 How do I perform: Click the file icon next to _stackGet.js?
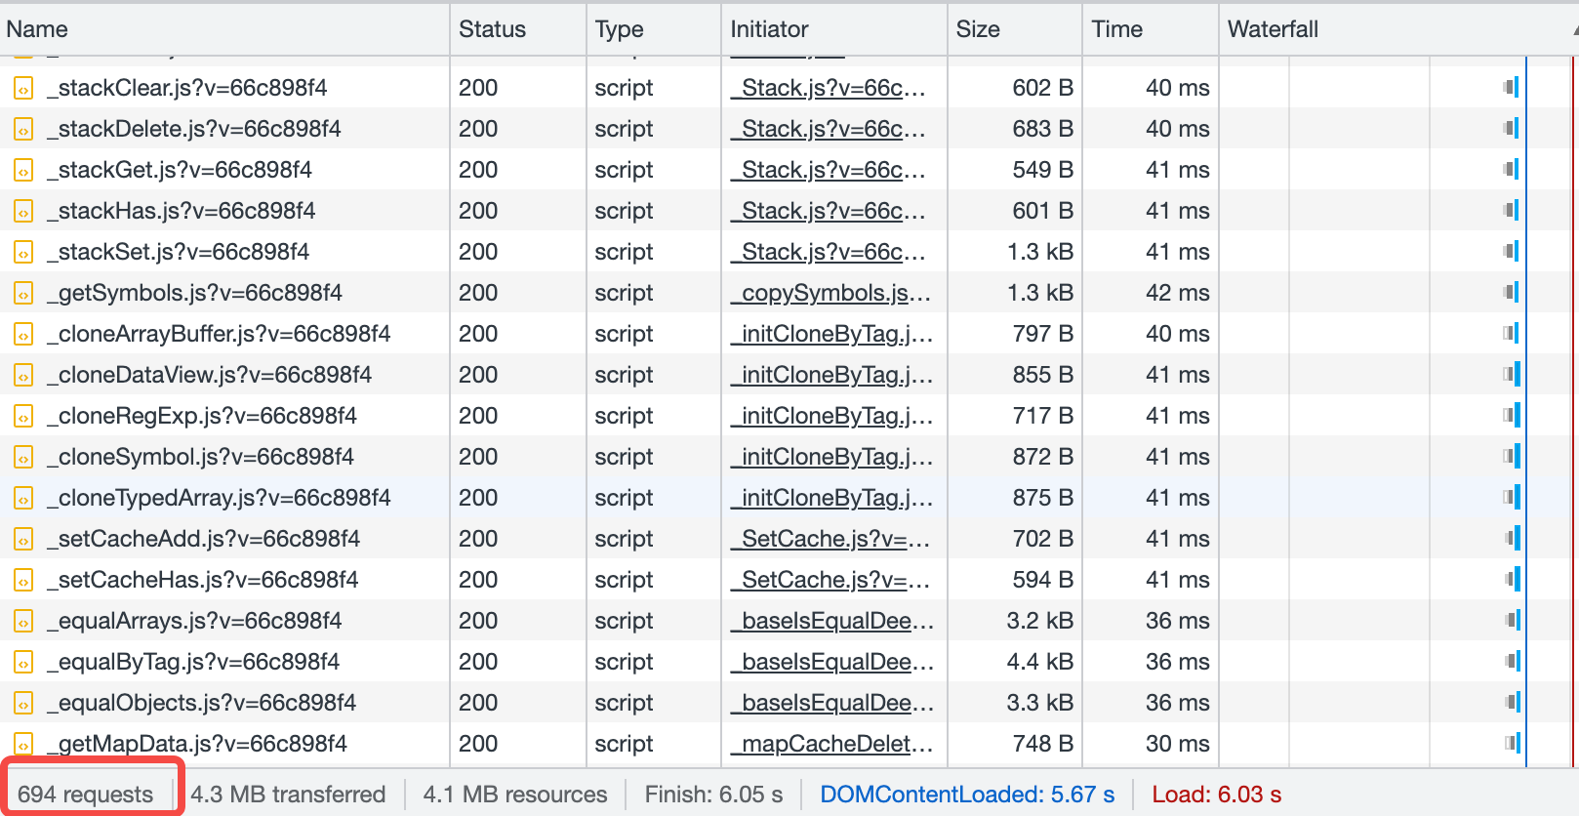tap(23, 171)
